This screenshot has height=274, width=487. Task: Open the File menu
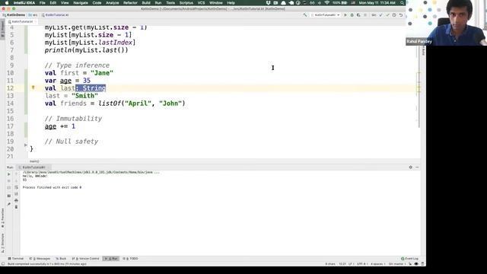pos(43,3)
